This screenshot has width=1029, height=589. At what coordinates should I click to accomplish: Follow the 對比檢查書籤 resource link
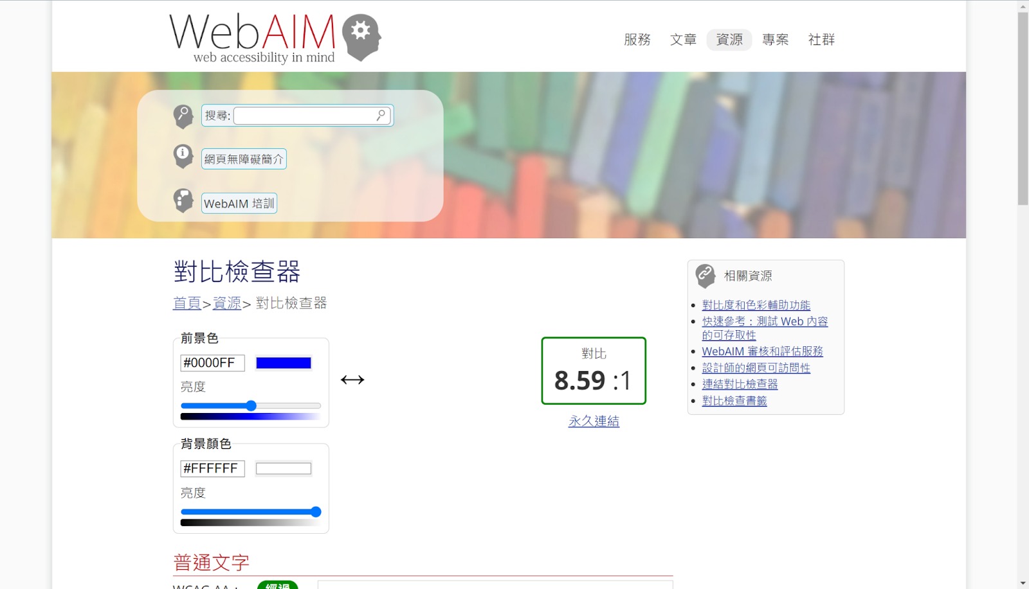coord(733,400)
